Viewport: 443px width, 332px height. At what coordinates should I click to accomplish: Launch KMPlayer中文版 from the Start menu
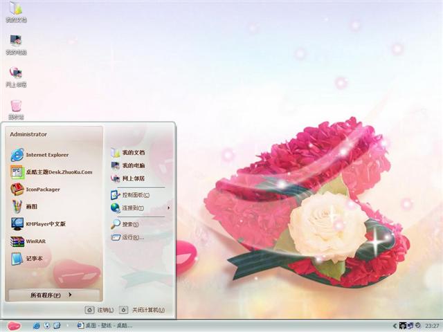point(38,224)
